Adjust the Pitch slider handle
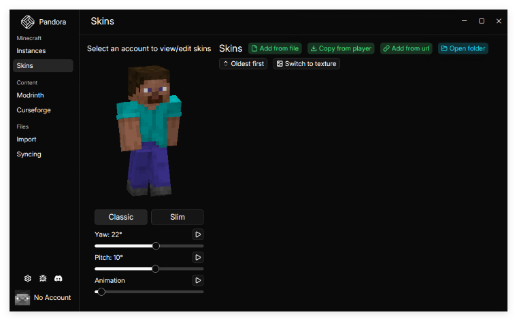The width and height of the screenshot is (517, 321). pyautogui.click(x=155, y=269)
